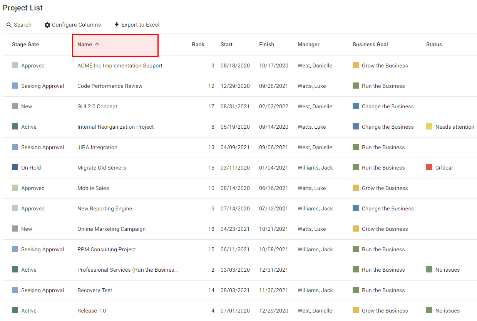Click Seeking Approval in JIRA Integration row
This screenshot has width=477, height=321.
pyautogui.click(x=42, y=148)
